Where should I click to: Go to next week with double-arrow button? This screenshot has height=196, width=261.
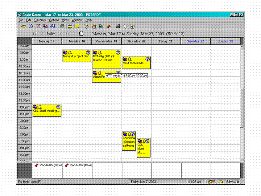click(67, 34)
